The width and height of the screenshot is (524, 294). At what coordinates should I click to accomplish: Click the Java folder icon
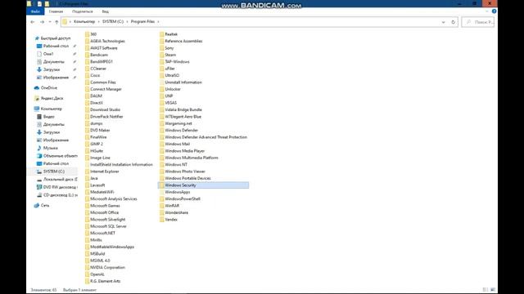88,178
